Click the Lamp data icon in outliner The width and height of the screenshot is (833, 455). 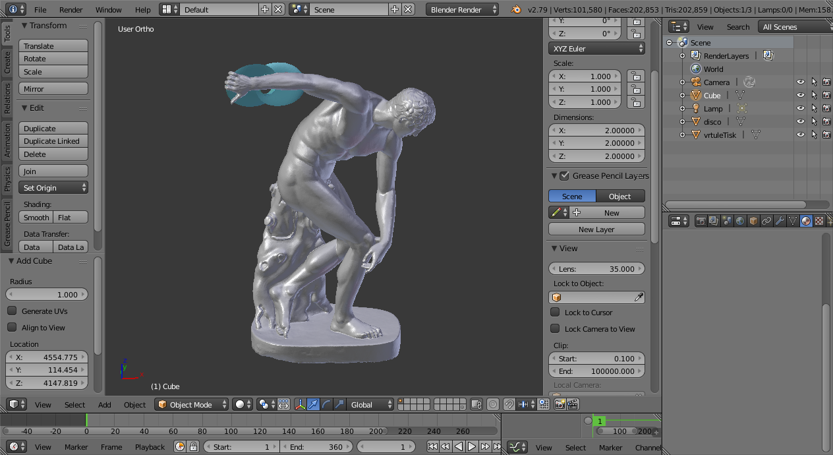tap(742, 109)
